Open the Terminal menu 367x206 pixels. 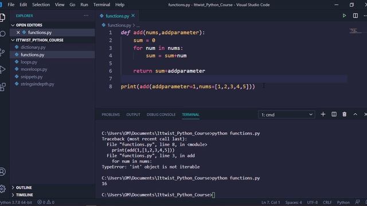[x=101, y=5]
